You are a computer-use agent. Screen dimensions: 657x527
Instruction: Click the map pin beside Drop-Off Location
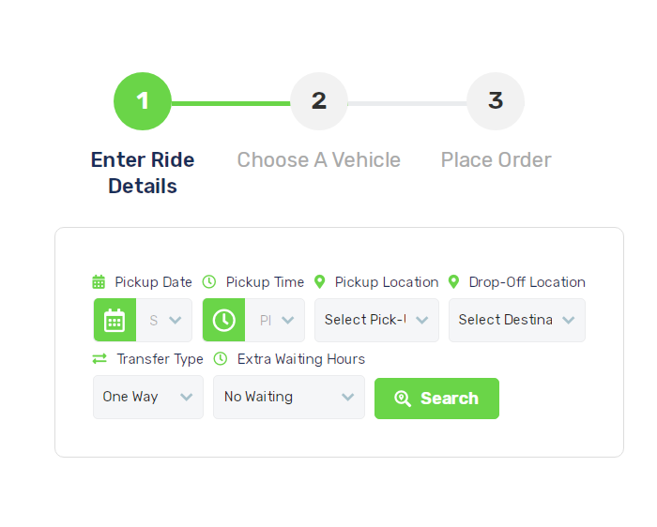453,281
